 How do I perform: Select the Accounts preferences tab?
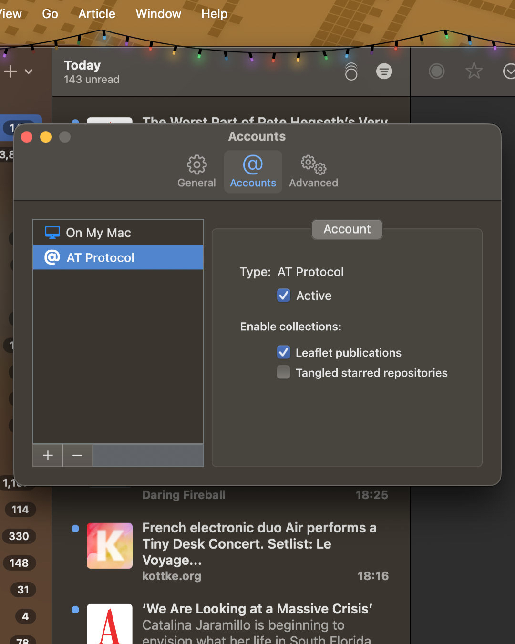pos(253,172)
